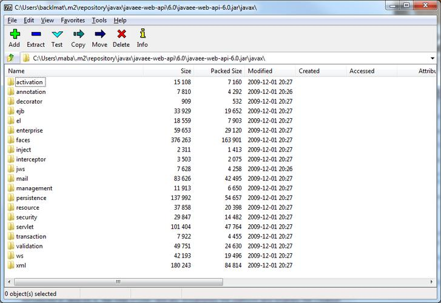Click the '0 object(s) selected' status text
Viewport: 441px width, 303px height.
(x=30, y=294)
